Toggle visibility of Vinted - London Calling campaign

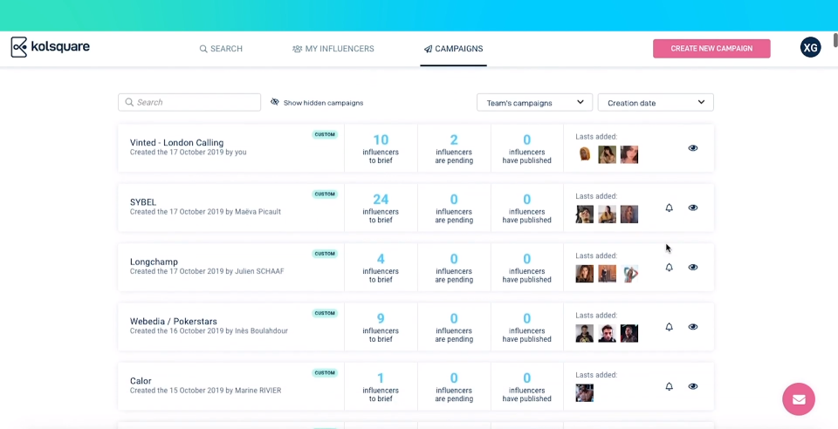pos(692,148)
